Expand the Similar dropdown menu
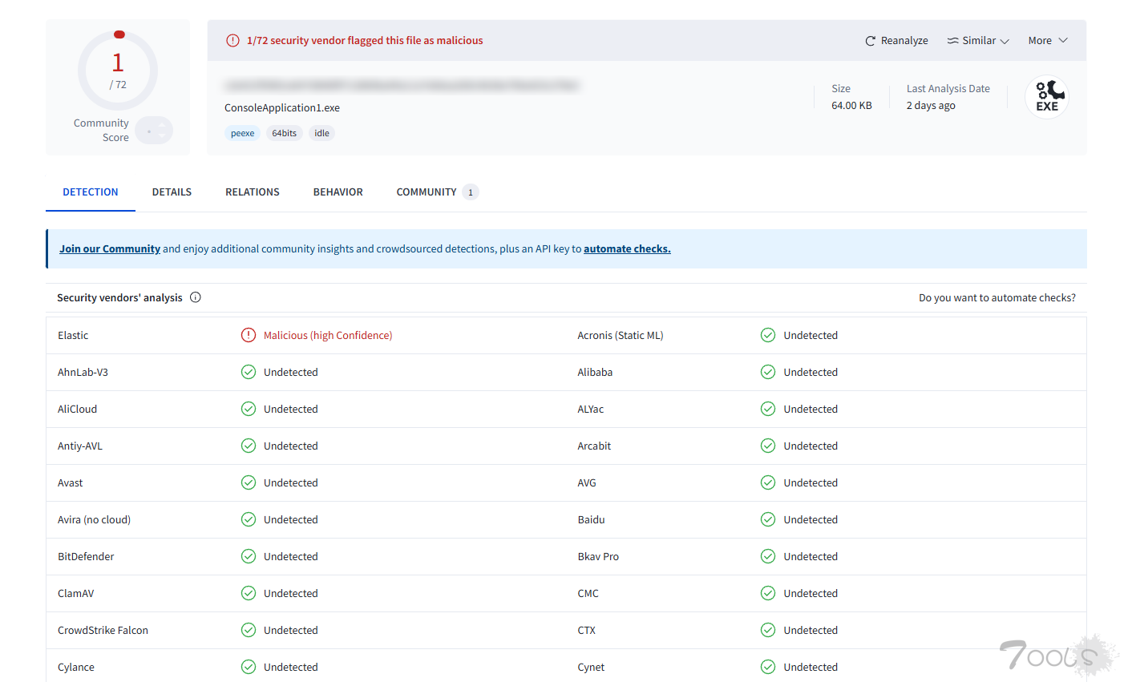Viewport: 1124px width, 682px height. point(978,41)
